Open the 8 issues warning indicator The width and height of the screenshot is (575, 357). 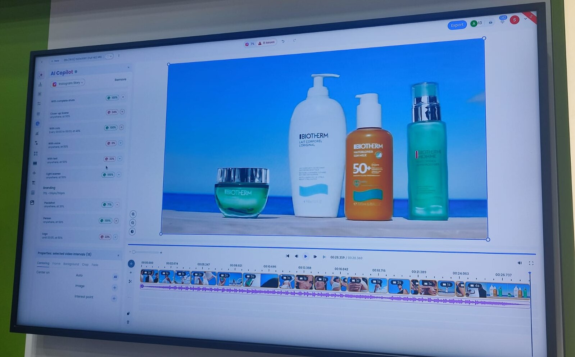267,42
